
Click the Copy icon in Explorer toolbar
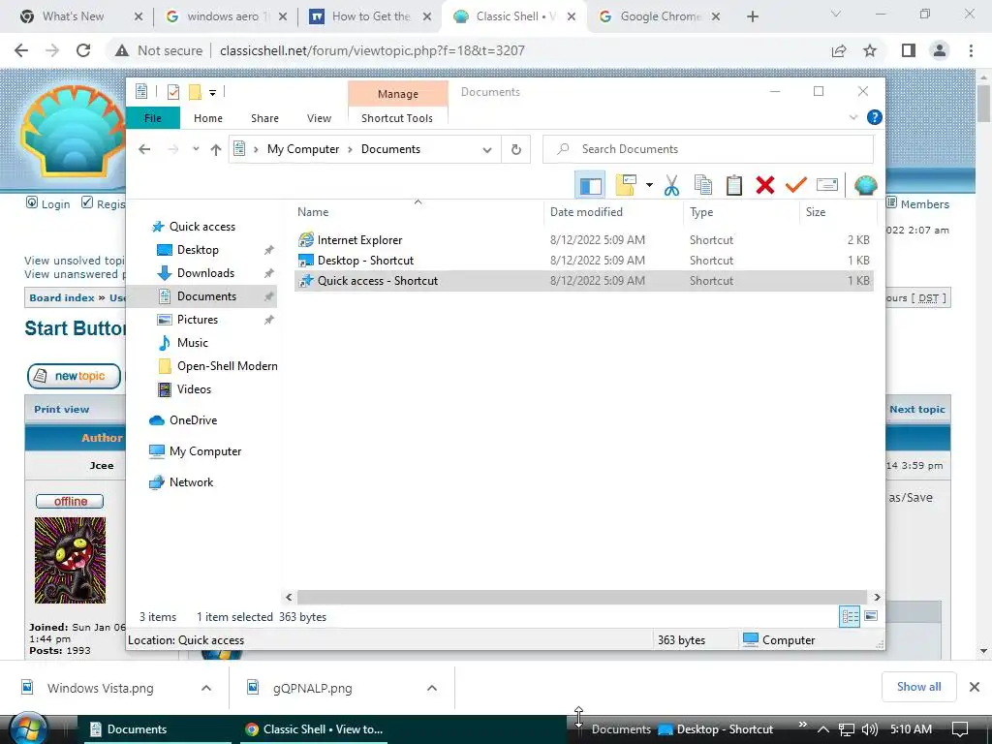703,185
